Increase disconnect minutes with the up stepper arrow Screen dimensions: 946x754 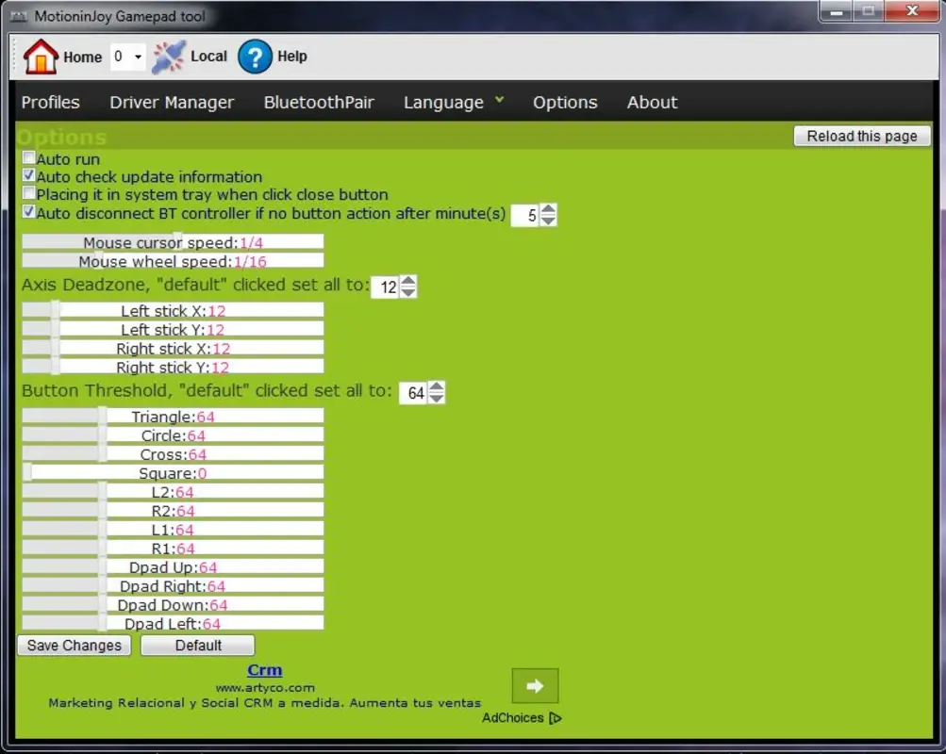pos(548,209)
